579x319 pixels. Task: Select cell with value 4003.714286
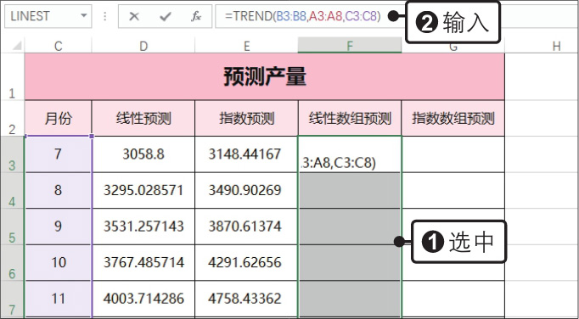click(143, 299)
